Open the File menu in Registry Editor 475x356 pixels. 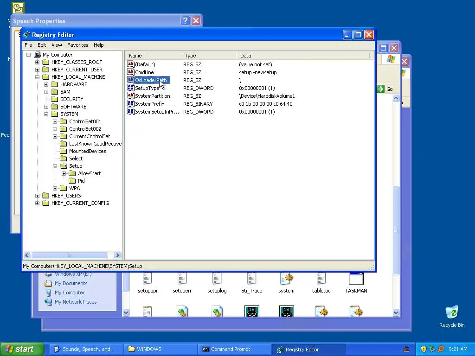tap(28, 45)
